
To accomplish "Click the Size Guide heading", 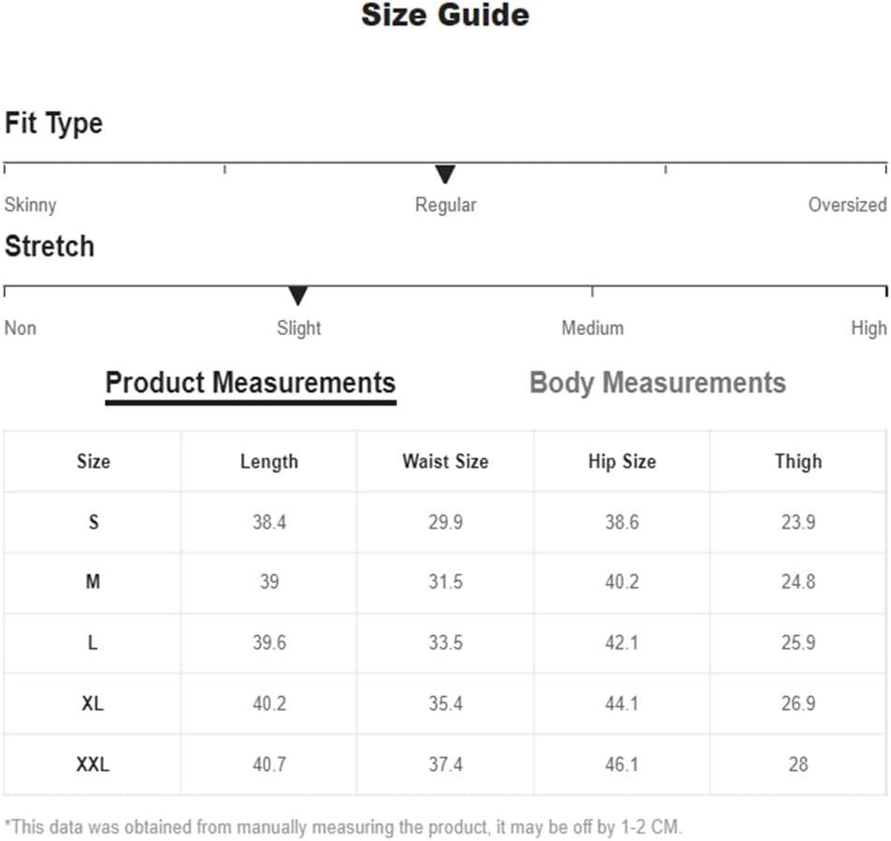I will (445, 15).
